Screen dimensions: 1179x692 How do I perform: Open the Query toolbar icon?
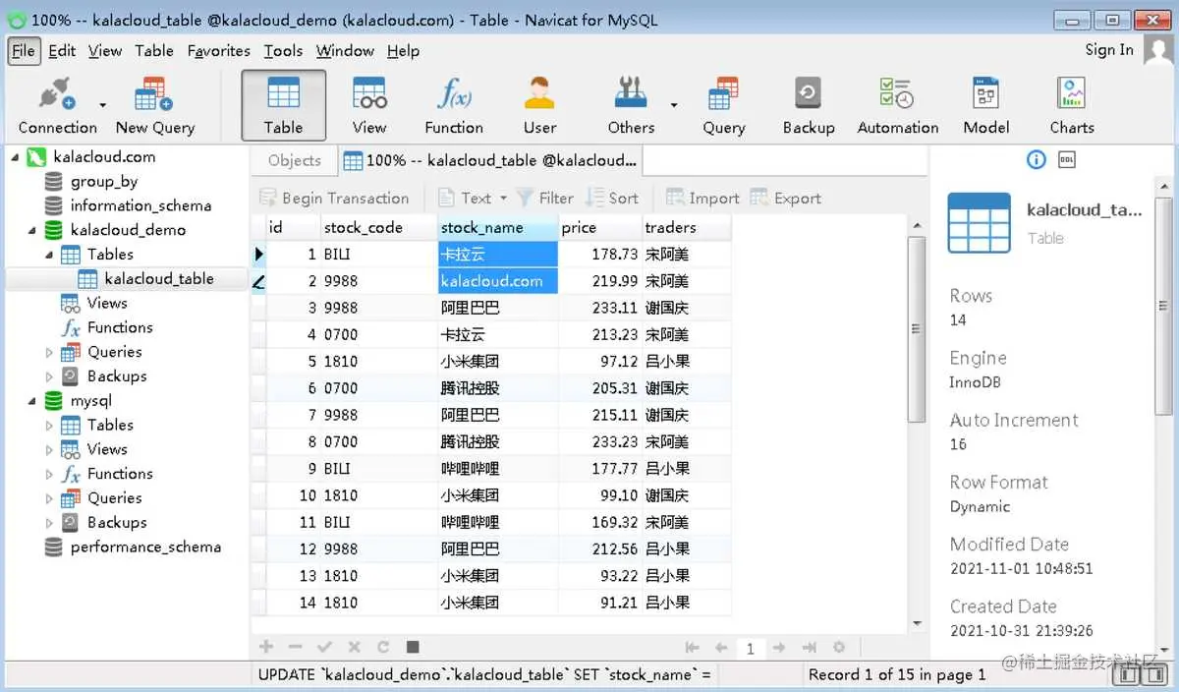point(723,106)
